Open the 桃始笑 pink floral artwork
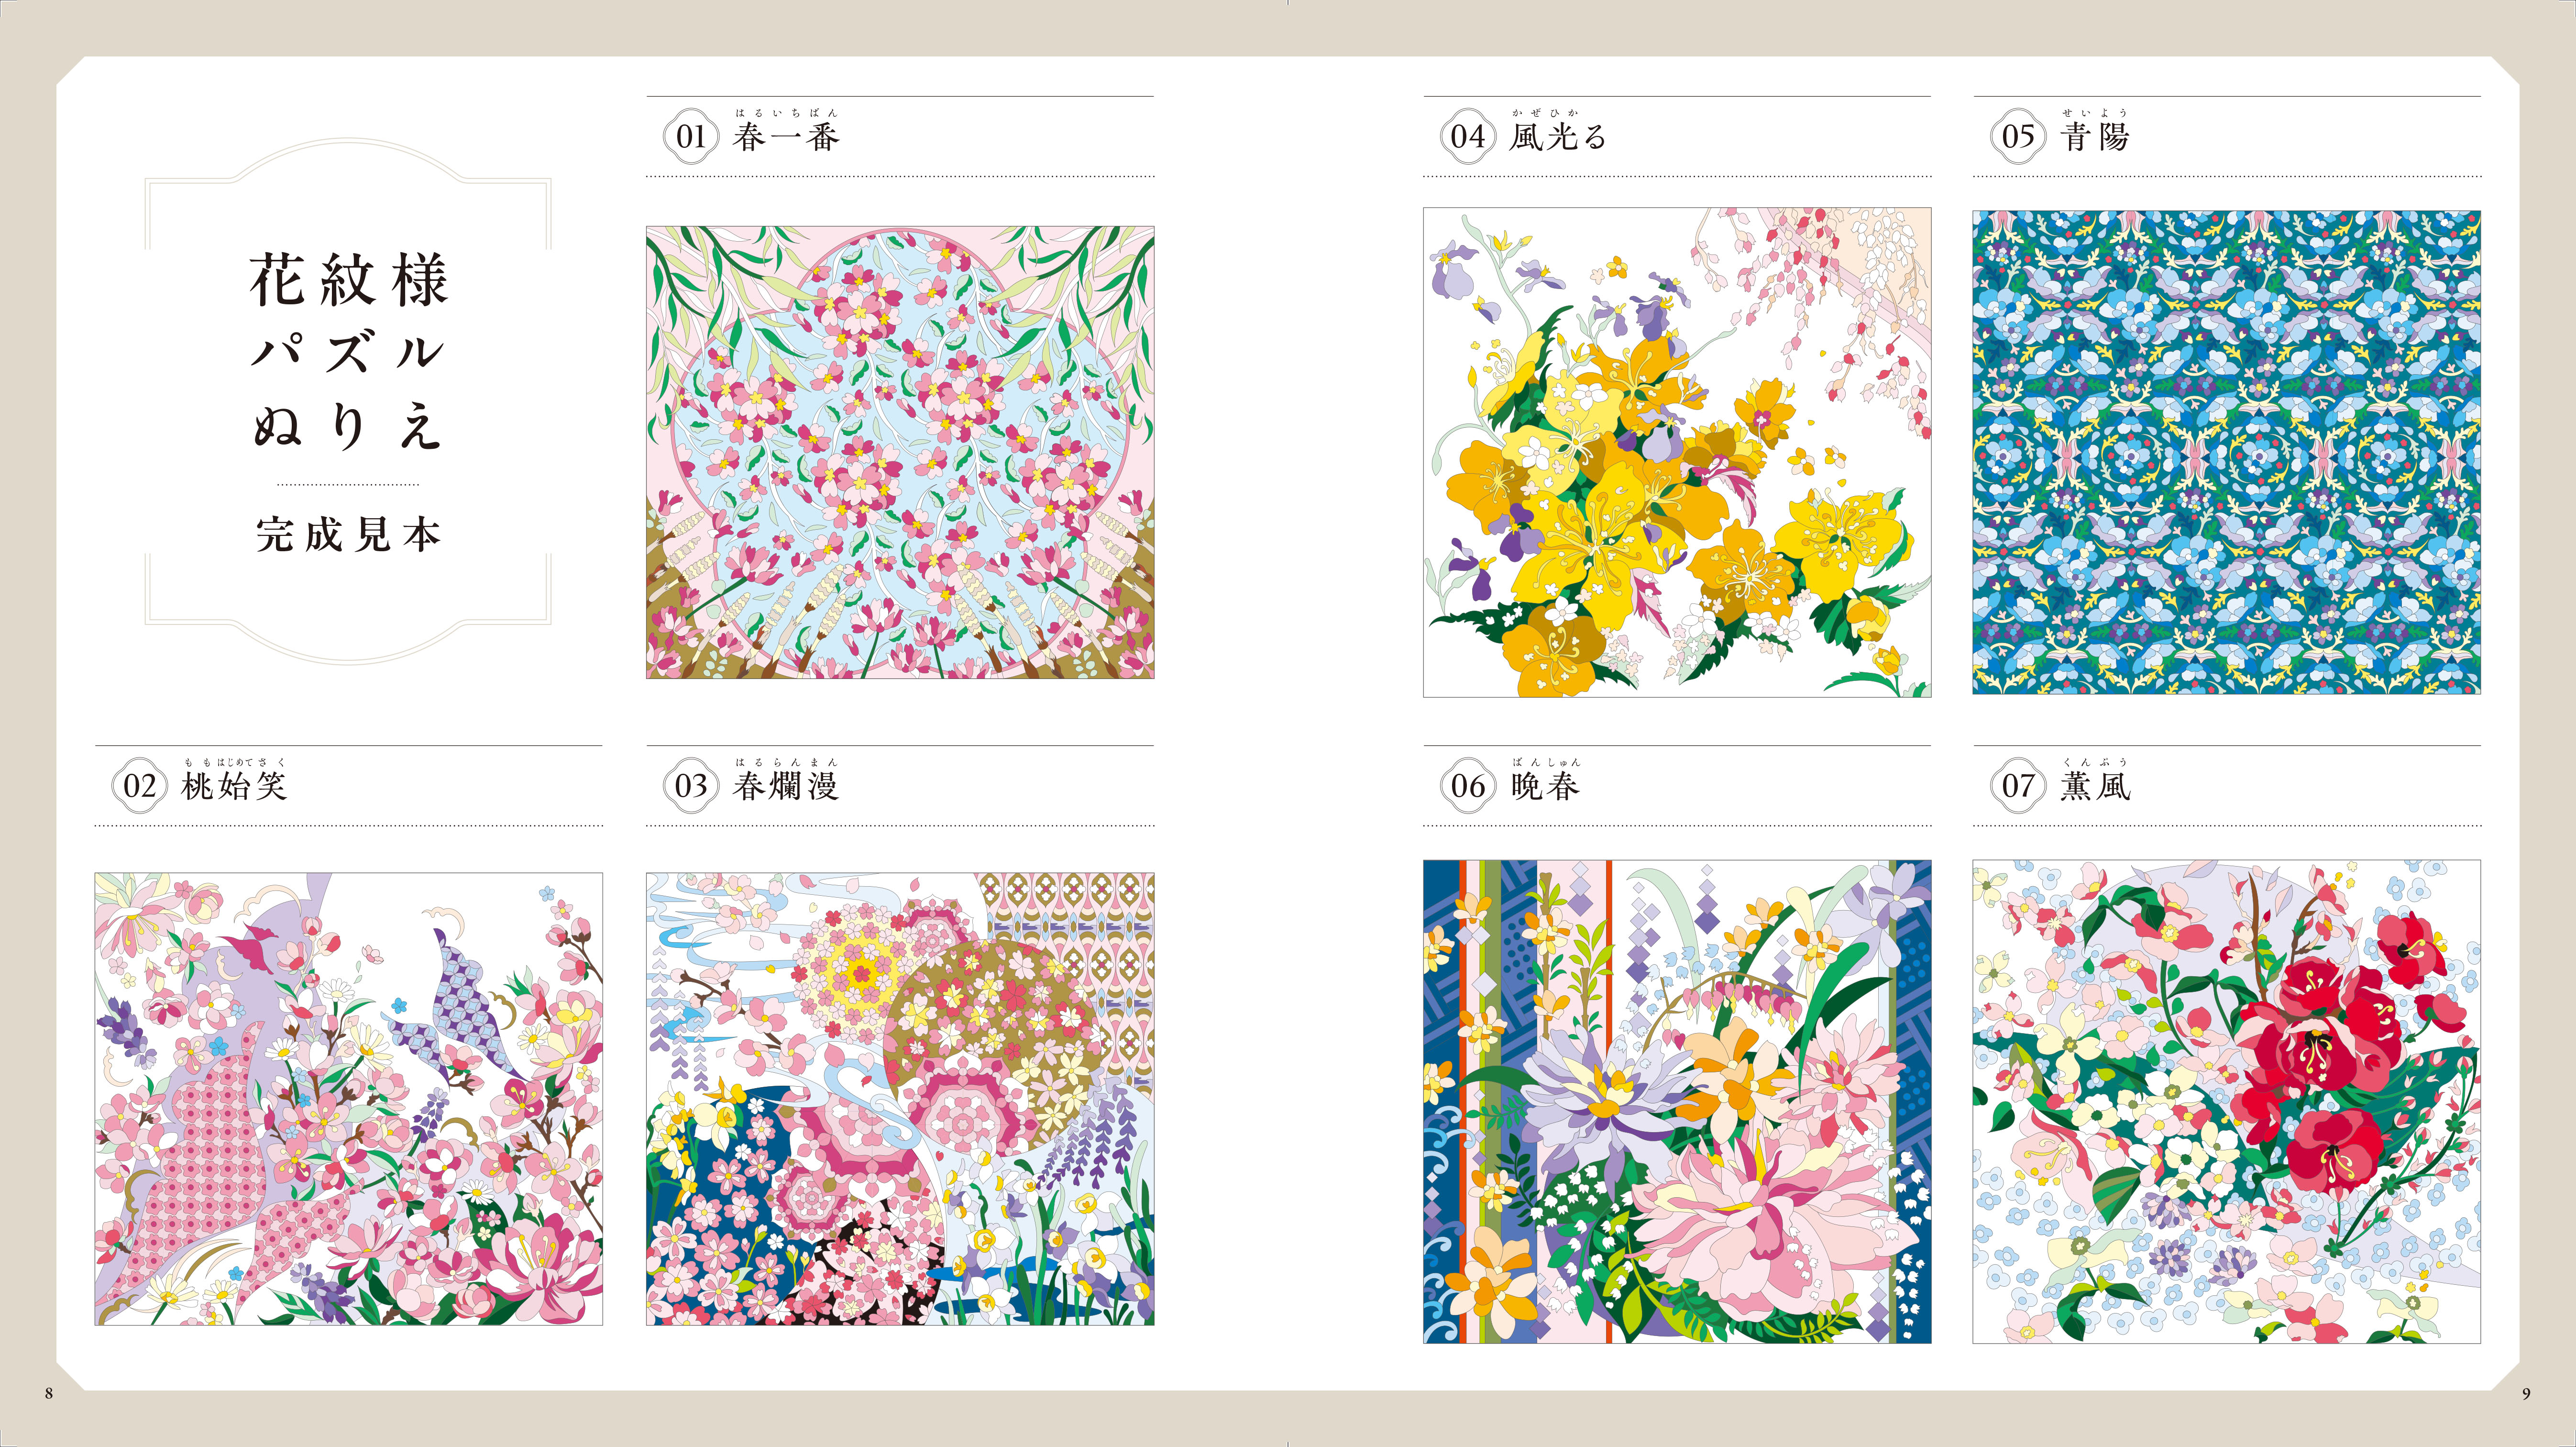Viewport: 2576px width, 1447px height. point(349,1099)
